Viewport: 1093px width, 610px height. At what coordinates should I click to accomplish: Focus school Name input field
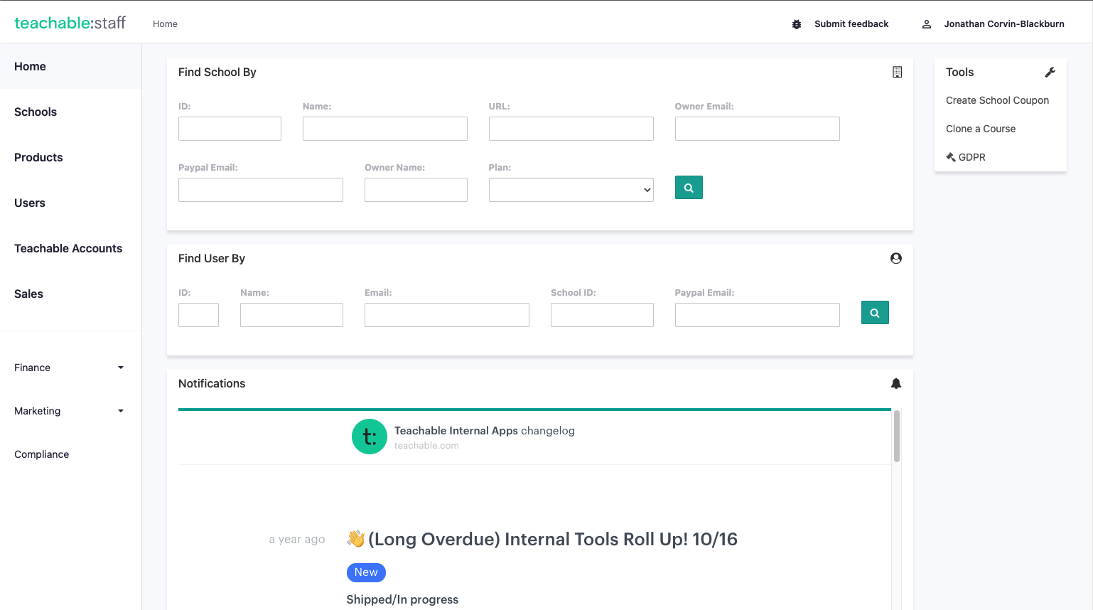pos(385,129)
